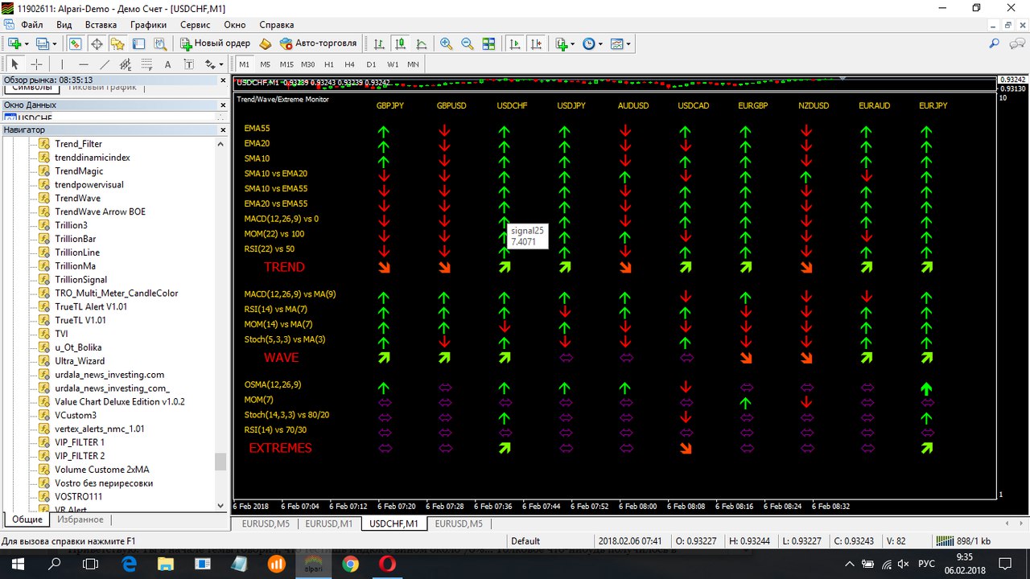Toggle chart shift icon

coord(536,43)
